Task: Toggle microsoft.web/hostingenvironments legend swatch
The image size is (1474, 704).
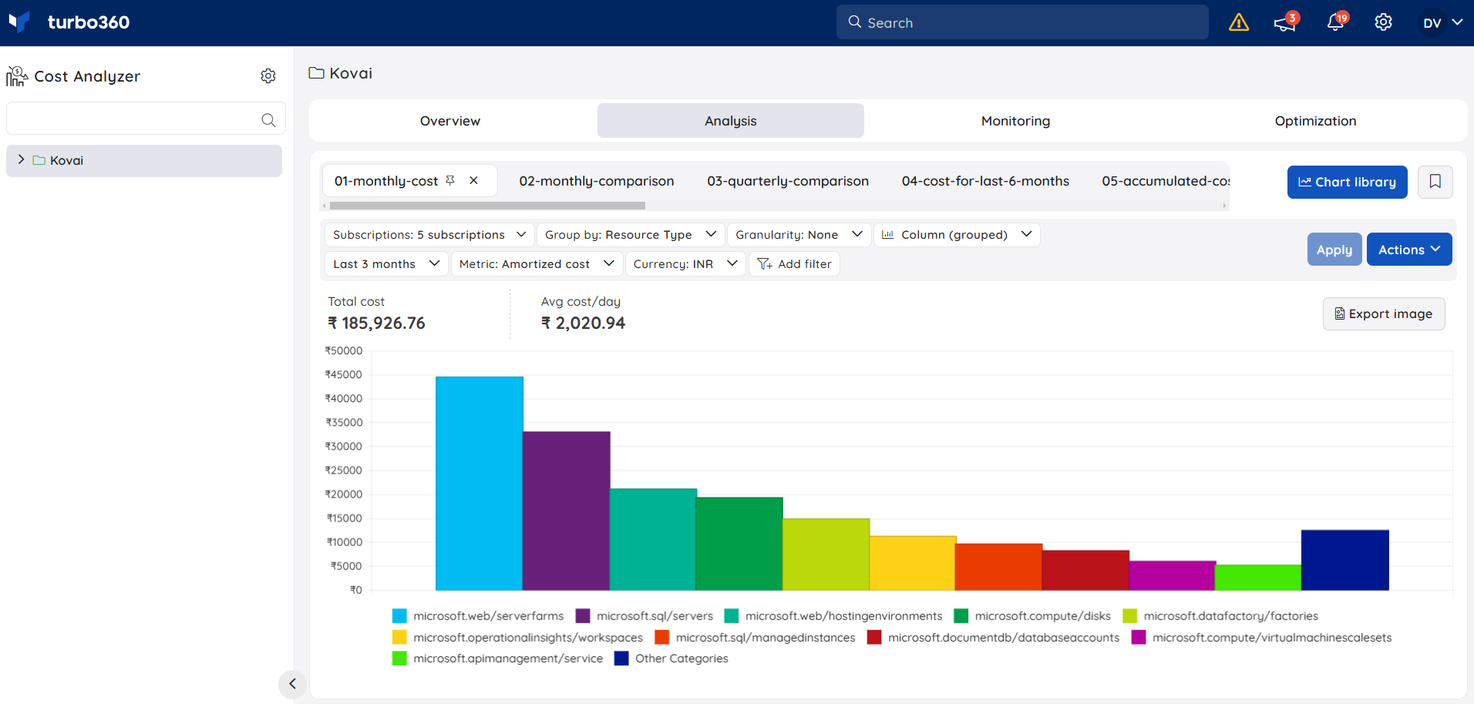Action: [732, 616]
